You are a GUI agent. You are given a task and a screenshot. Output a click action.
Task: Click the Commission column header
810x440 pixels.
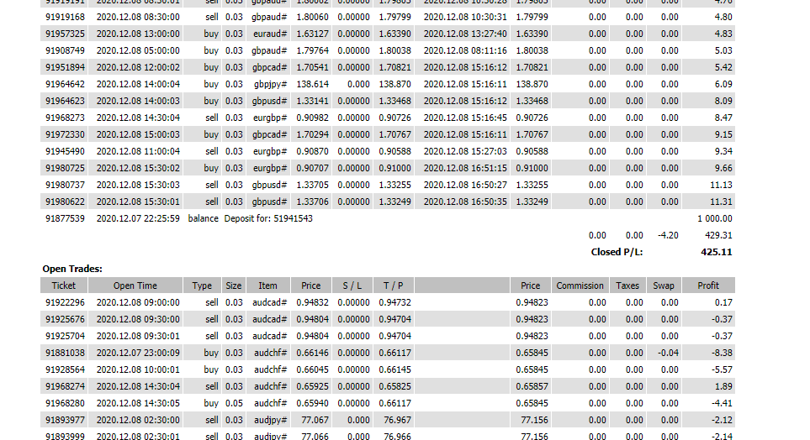[580, 285]
